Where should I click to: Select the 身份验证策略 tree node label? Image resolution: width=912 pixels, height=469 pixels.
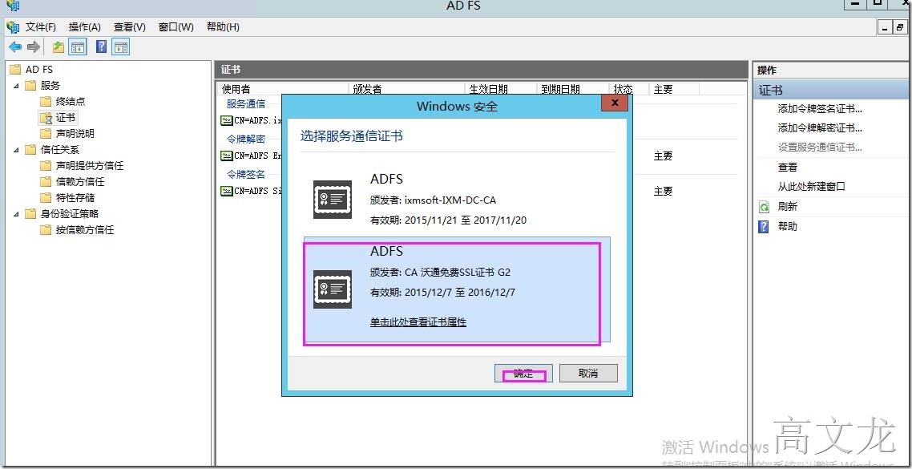pos(70,213)
